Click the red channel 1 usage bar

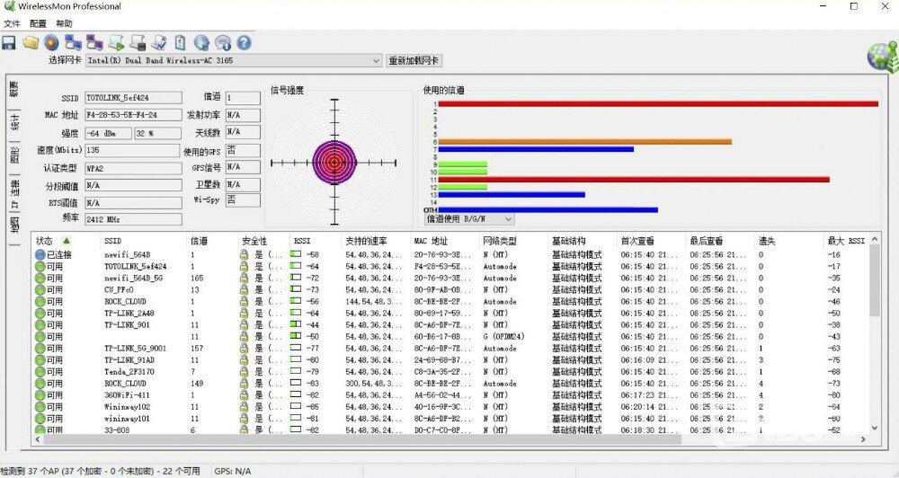(x=658, y=103)
